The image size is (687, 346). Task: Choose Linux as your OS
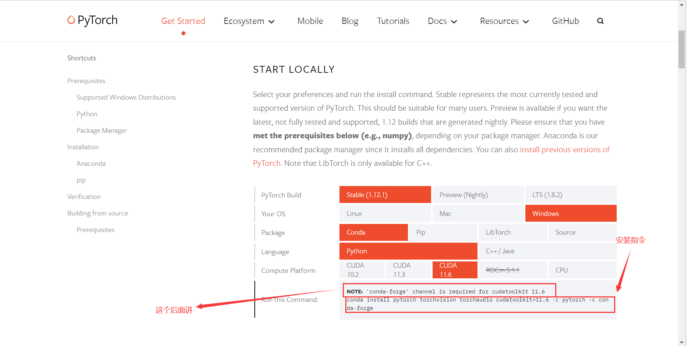tap(385, 214)
